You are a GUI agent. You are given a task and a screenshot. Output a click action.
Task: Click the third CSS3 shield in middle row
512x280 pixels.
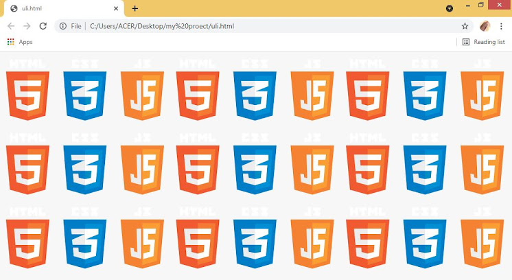tap(425, 170)
